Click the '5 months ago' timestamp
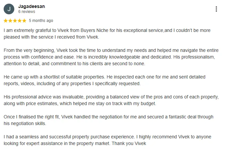This screenshot has height=150, width=226. [41, 21]
